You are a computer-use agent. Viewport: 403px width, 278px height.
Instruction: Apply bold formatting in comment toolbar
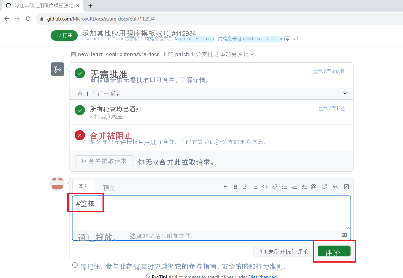tap(235, 187)
